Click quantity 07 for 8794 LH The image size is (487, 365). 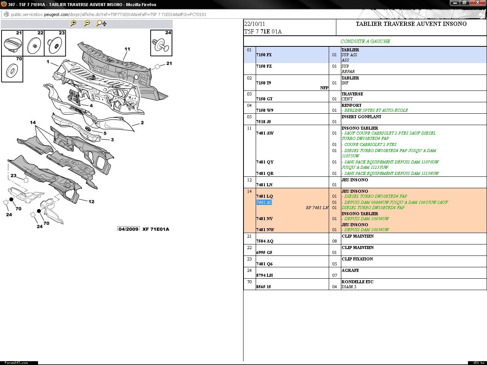pyautogui.click(x=334, y=275)
